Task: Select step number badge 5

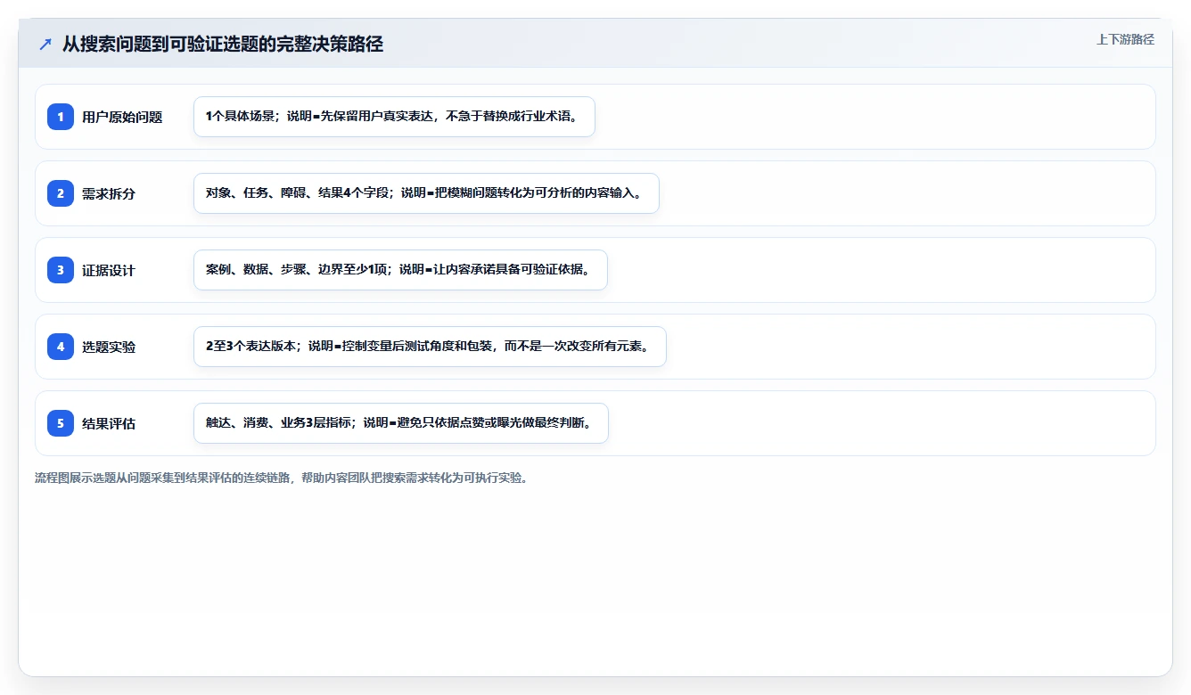Action: click(61, 423)
